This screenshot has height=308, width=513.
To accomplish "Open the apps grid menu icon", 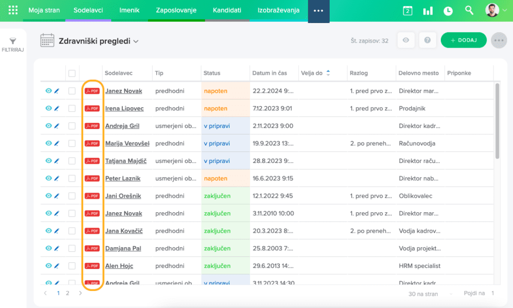I will pyautogui.click(x=13, y=10).
